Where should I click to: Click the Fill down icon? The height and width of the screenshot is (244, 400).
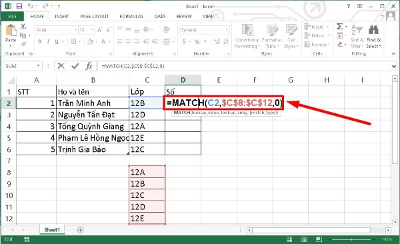[340, 35]
